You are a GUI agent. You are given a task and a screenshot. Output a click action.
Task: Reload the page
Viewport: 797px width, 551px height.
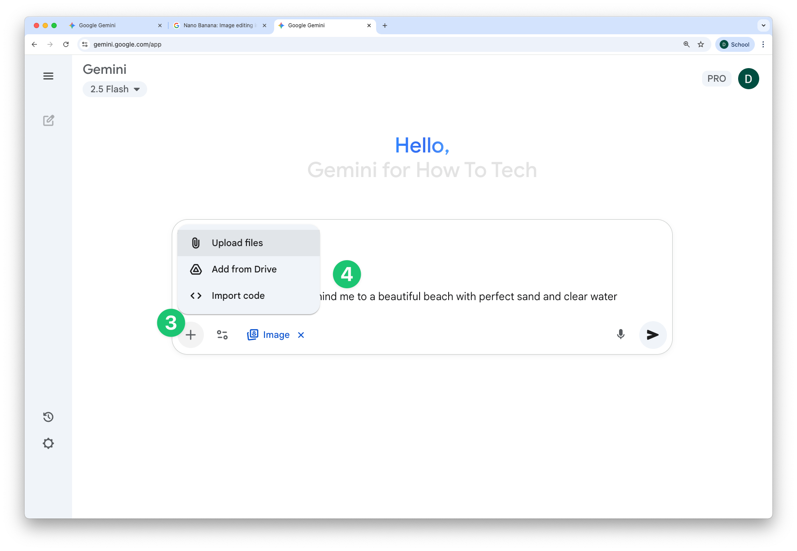click(x=66, y=44)
